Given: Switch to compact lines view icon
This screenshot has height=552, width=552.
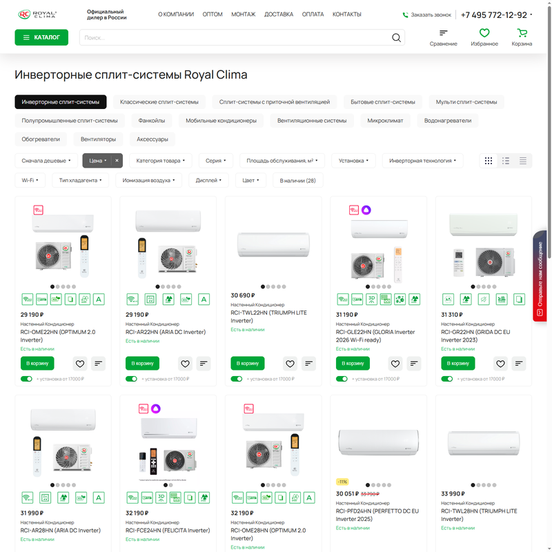Looking at the screenshot, I should 523,161.
